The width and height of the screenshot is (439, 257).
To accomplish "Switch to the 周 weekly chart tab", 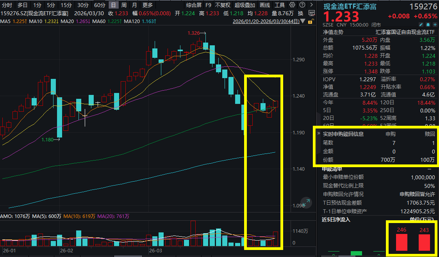I will 123,5.
